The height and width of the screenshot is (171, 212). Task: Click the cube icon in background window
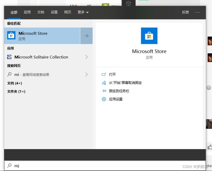pyautogui.click(x=129, y=3)
